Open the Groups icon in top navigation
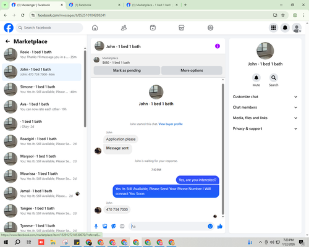The image size is (309, 247). (210, 28)
